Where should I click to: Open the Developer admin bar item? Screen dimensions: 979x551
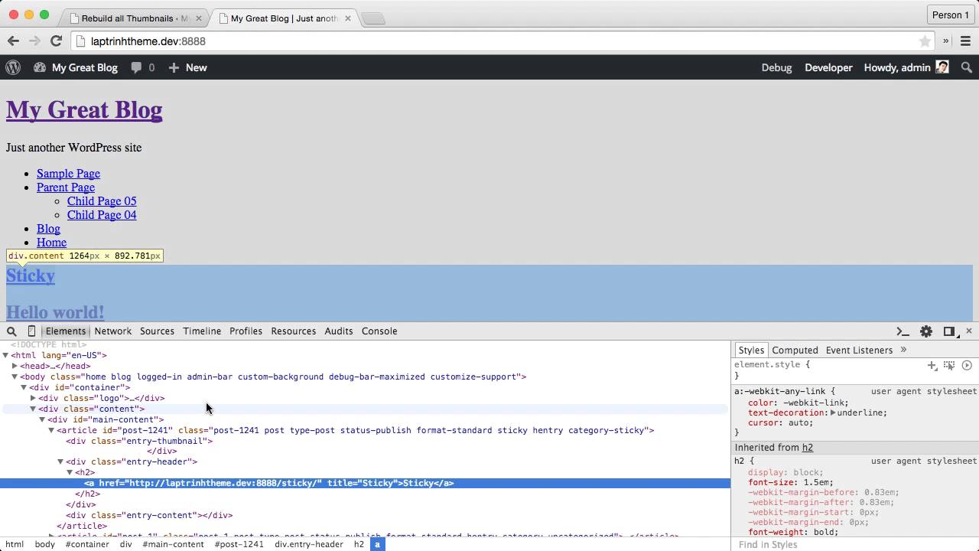(828, 67)
